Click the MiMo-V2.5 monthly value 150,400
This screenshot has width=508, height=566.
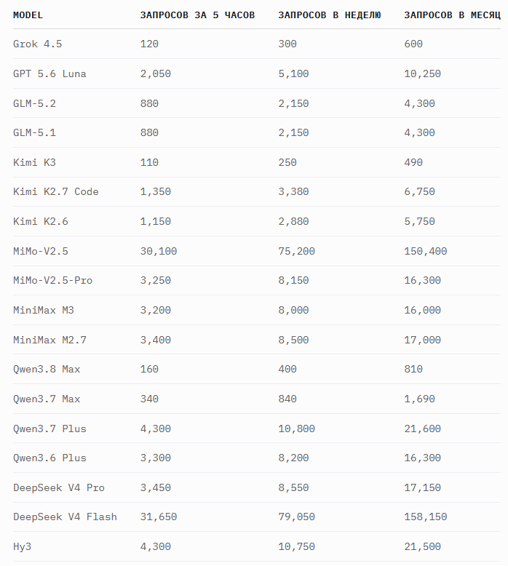pos(426,251)
